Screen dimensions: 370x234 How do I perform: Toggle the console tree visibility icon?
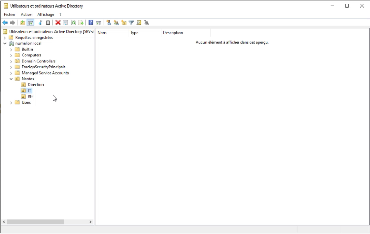[30, 23]
